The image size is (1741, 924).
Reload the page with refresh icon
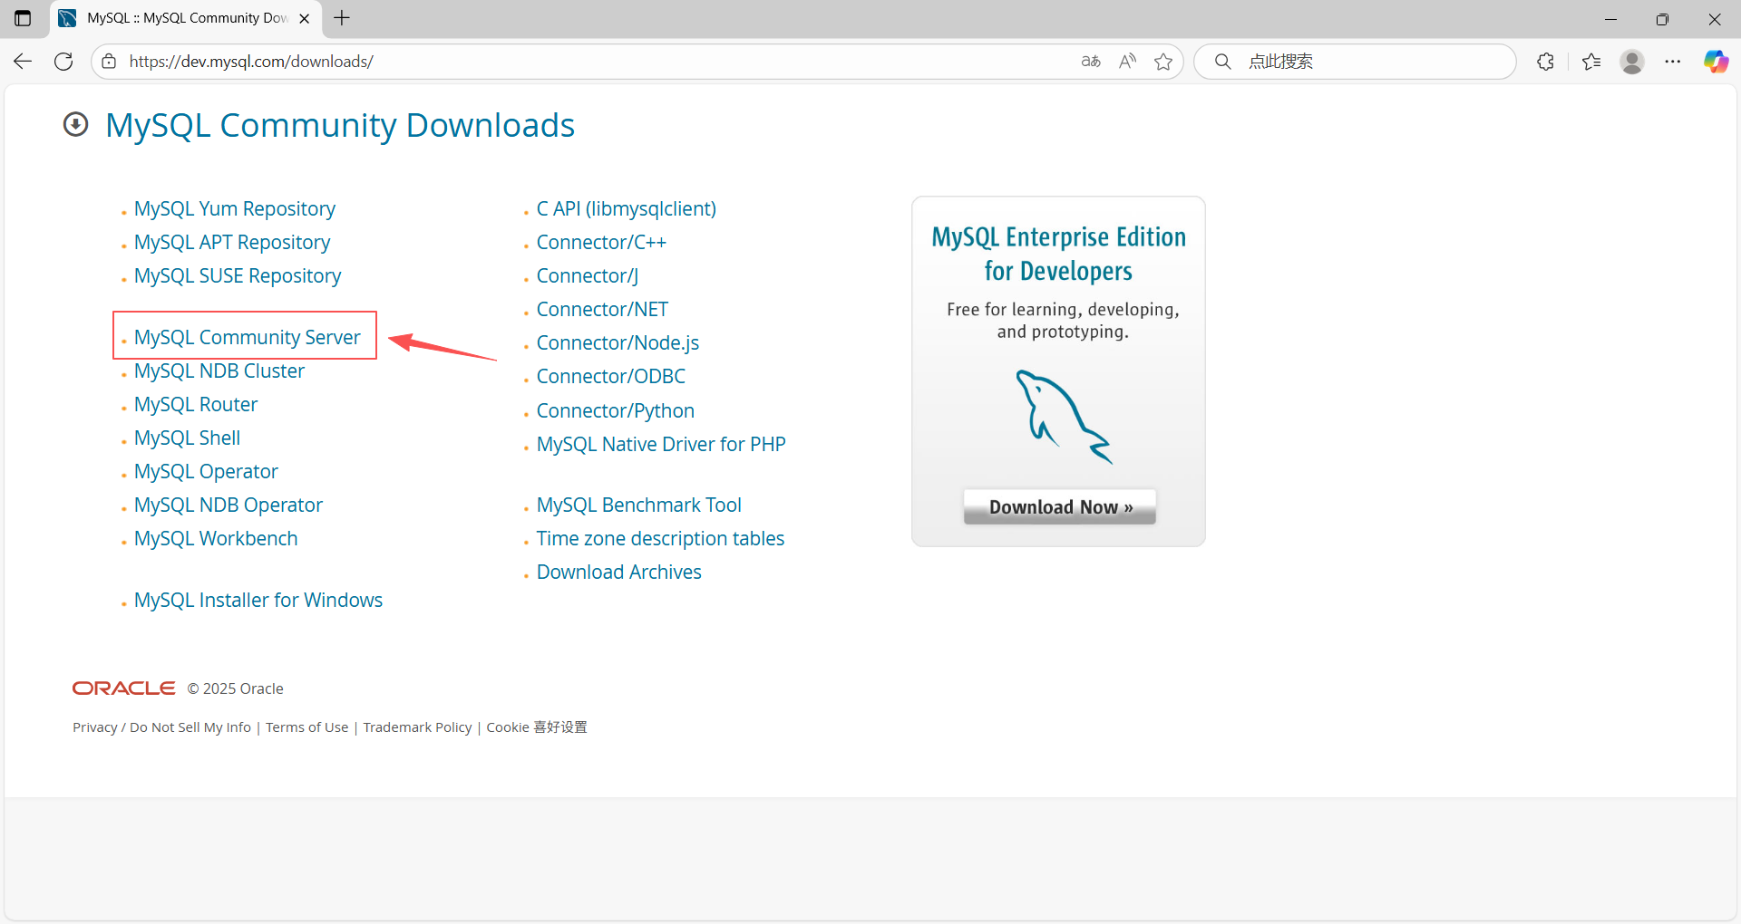(x=63, y=62)
